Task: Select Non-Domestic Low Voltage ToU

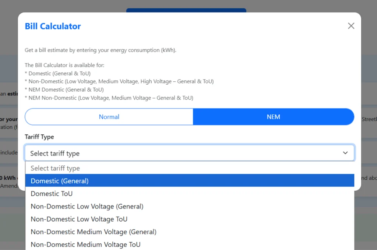Action: point(79,219)
